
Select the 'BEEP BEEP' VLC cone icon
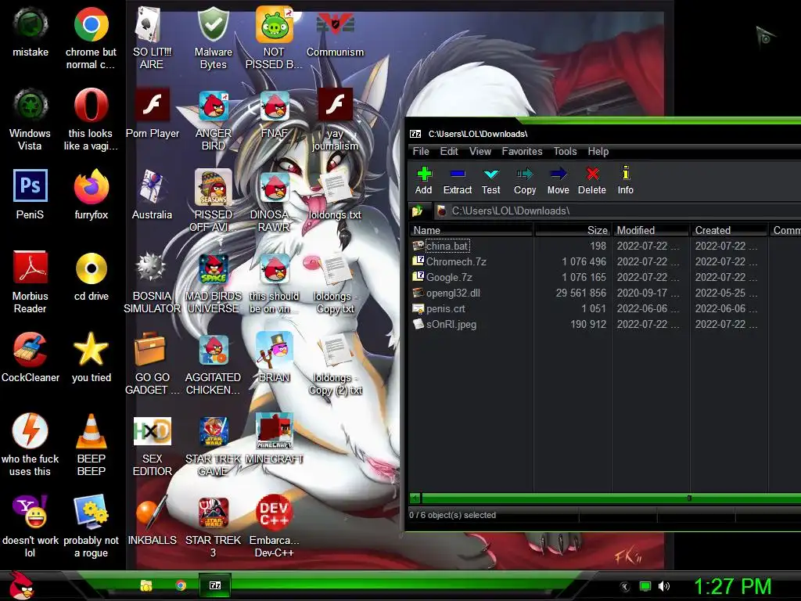click(x=91, y=444)
